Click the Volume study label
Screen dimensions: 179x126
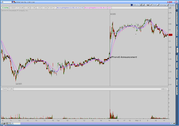tap(4, 89)
